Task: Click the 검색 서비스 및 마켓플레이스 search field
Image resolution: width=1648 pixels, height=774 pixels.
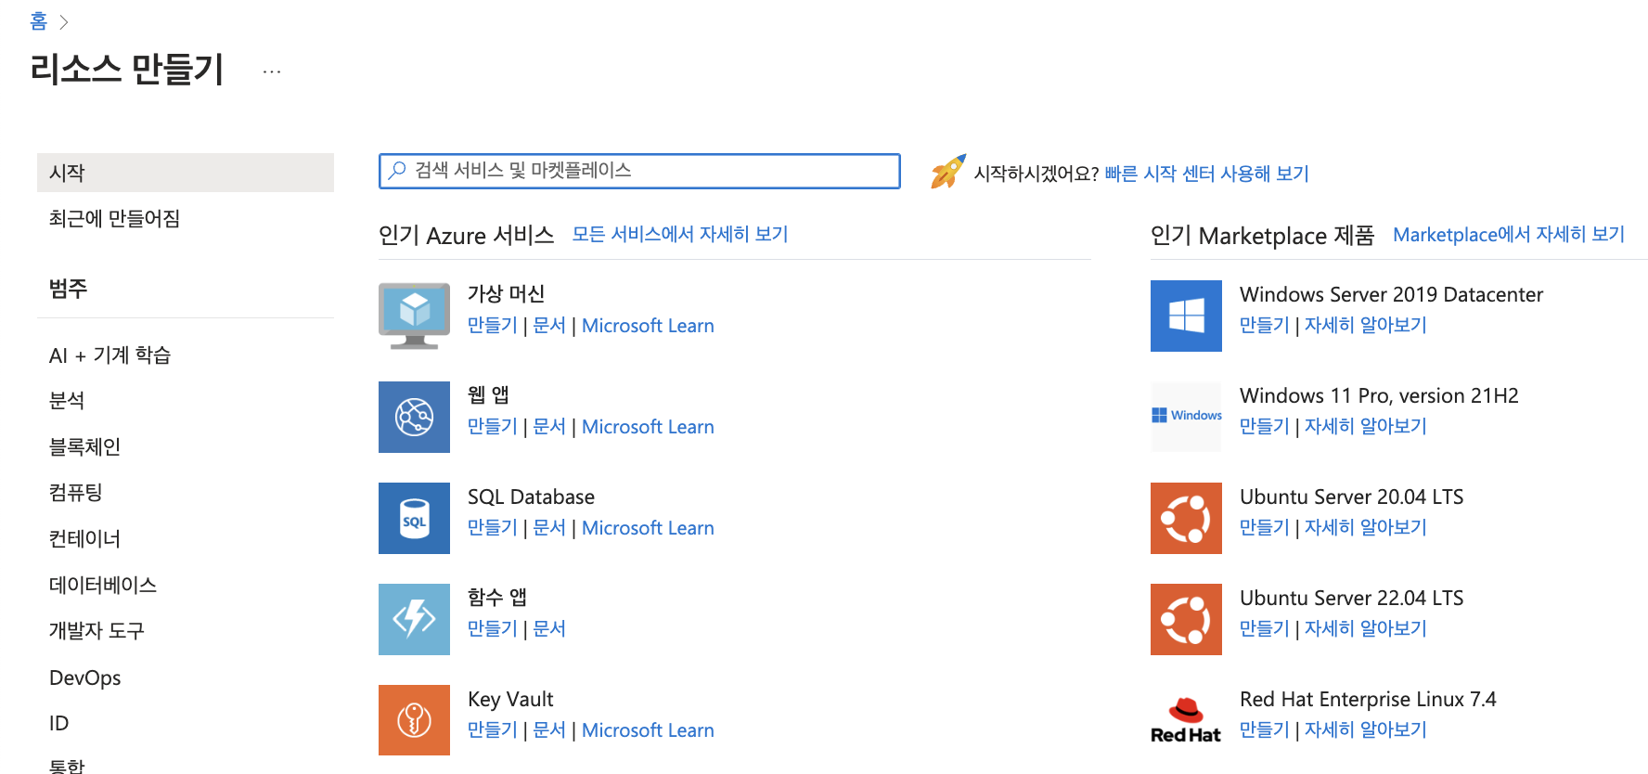Action: pyautogui.click(x=639, y=171)
